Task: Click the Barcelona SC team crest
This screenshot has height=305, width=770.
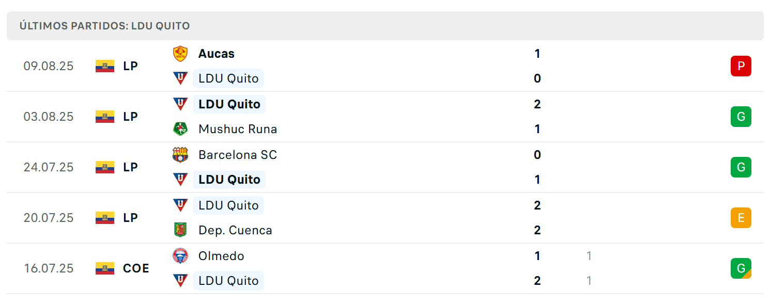Action: click(180, 155)
